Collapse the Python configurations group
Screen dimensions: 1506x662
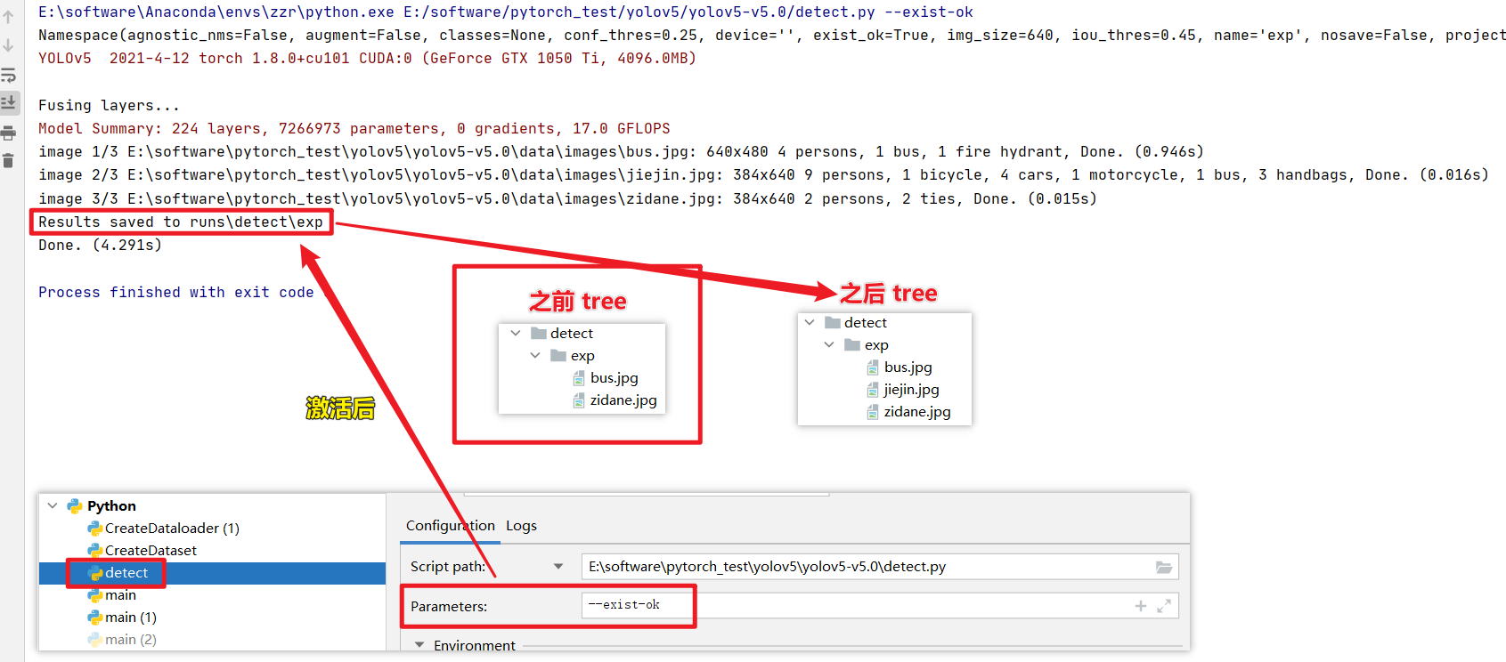point(53,505)
